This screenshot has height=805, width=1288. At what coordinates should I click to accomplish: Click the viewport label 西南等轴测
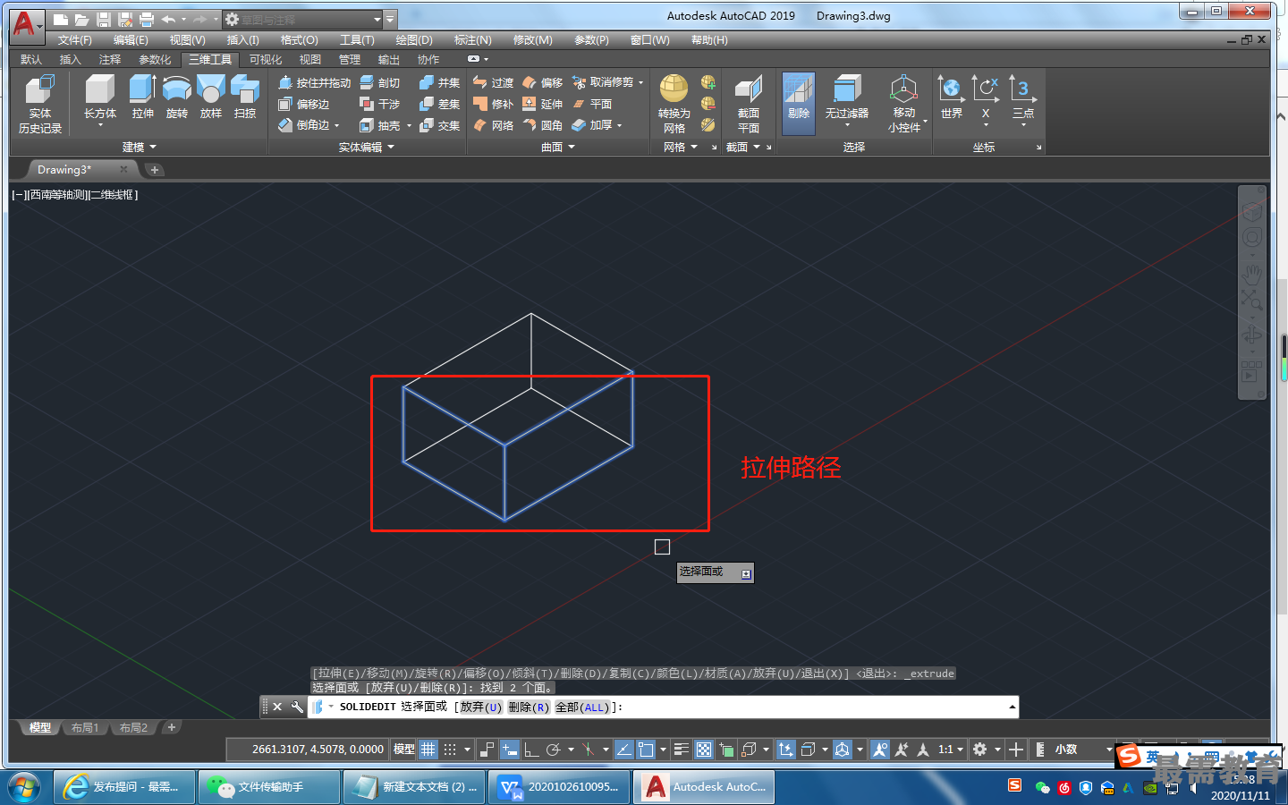tap(58, 195)
